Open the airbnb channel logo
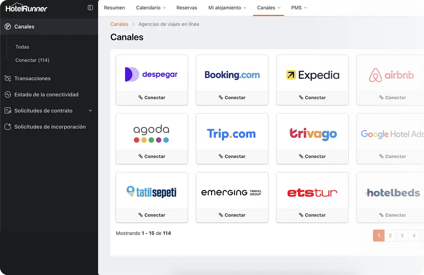The height and width of the screenshot is (275, 424). click(392, 75)
